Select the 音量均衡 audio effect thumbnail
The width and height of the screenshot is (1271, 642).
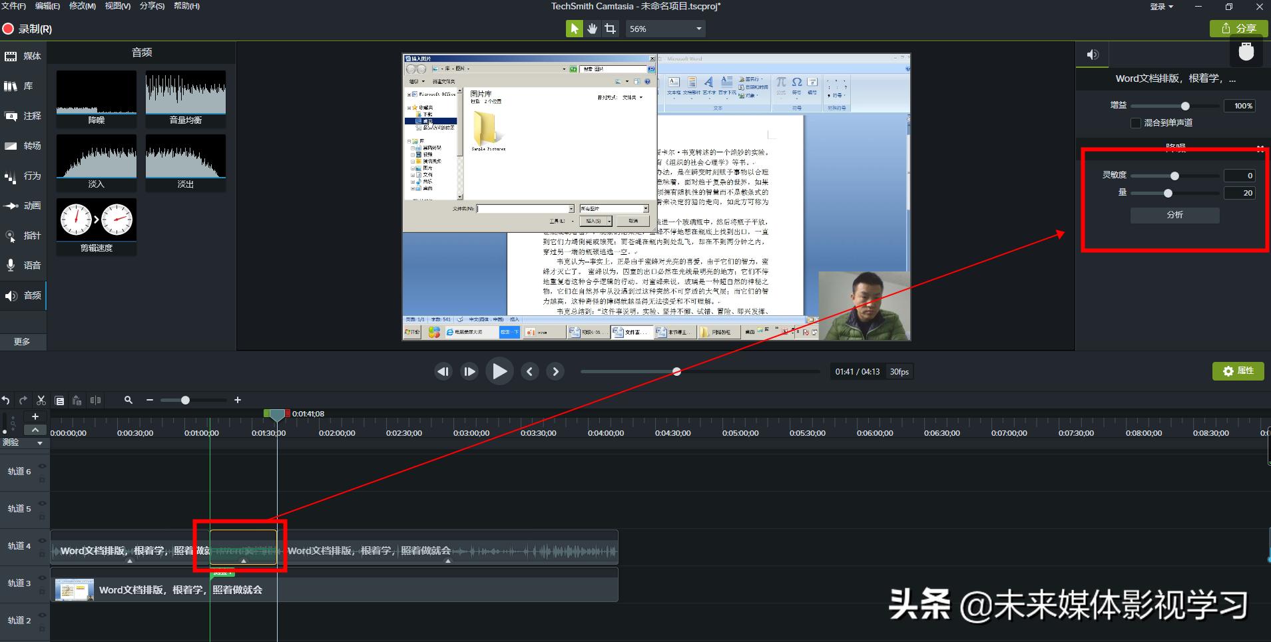coord(186,99)
